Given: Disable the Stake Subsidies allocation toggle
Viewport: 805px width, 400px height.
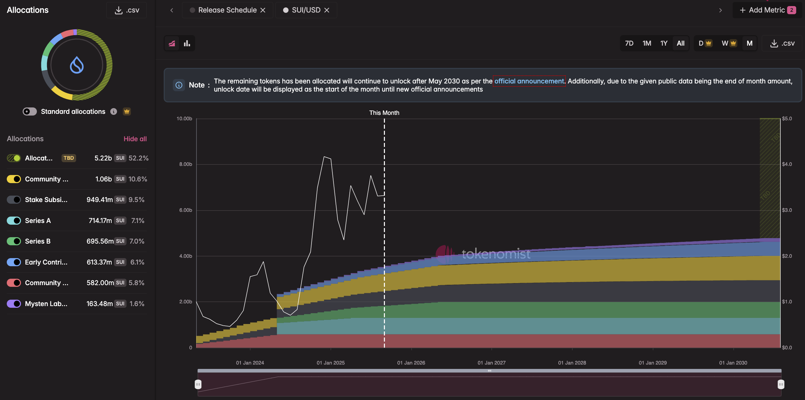Looking at the screenshot, I should click(14, 200).
